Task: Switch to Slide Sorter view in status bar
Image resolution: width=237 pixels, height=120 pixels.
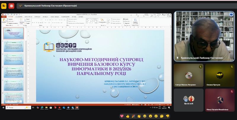Action: click(x=145, y=105)
